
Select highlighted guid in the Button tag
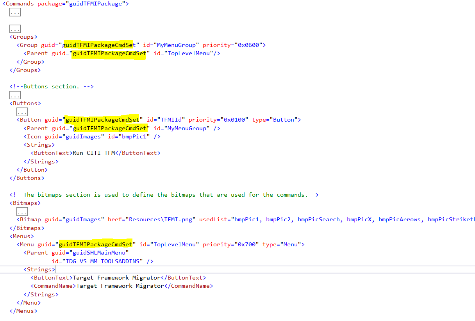(102, 120)
